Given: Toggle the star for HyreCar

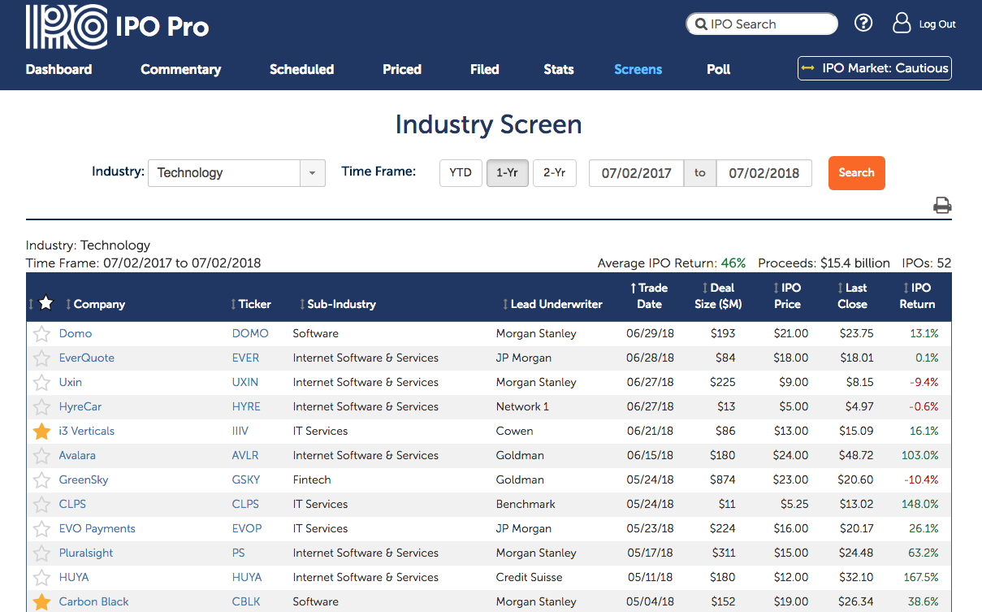Looking at the screenshot, I should click(x=41, y=406).
